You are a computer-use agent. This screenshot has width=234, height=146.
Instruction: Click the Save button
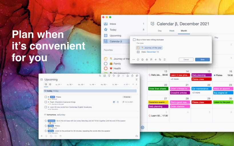pos(203,59)
